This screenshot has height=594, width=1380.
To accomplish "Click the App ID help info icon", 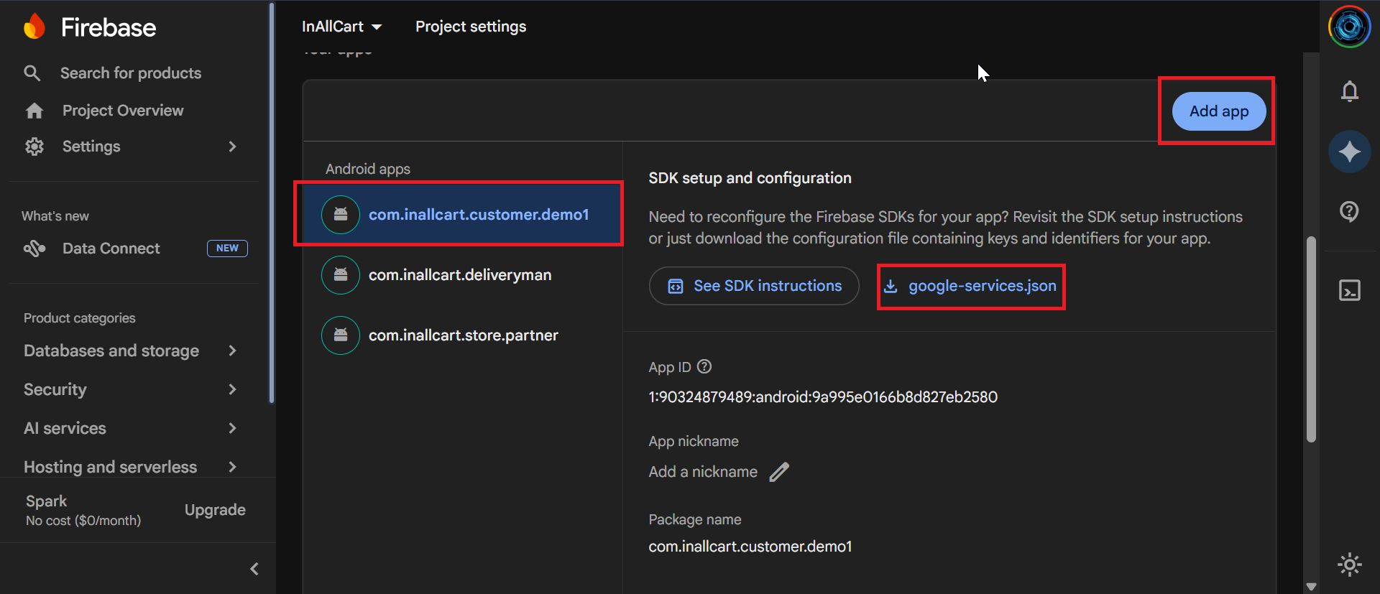I will pyautogui.click(x=704, y=366).
